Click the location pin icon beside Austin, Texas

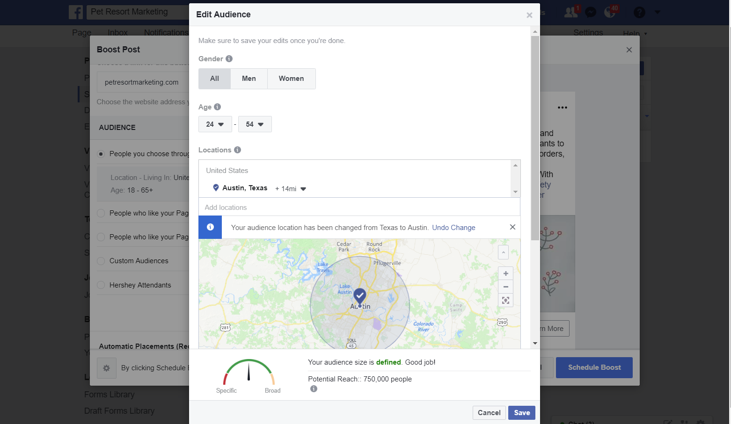[216, 187]
